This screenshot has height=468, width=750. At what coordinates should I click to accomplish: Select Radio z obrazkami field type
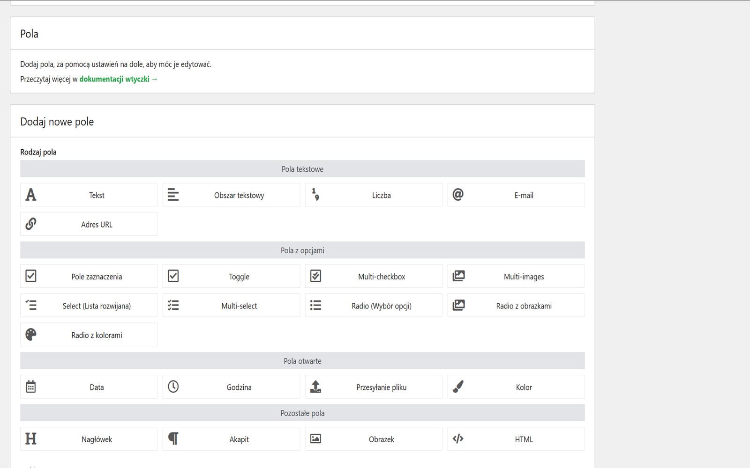pyautogui.click(x=516, y=305)
